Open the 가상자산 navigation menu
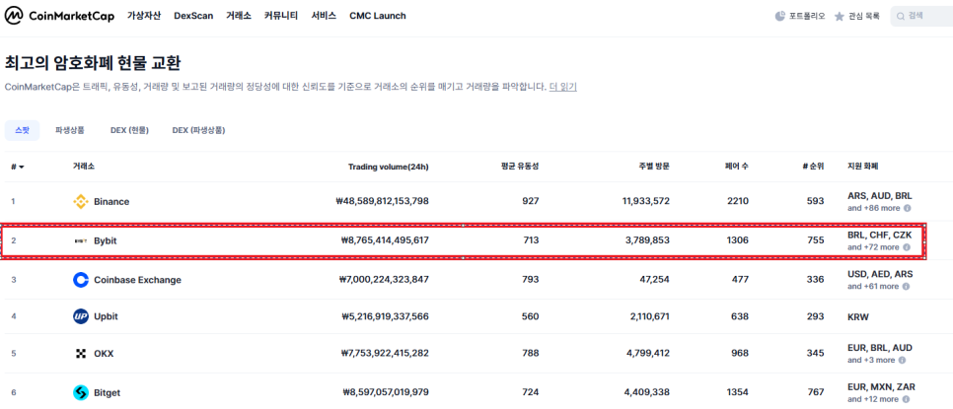 coord(144,16)
